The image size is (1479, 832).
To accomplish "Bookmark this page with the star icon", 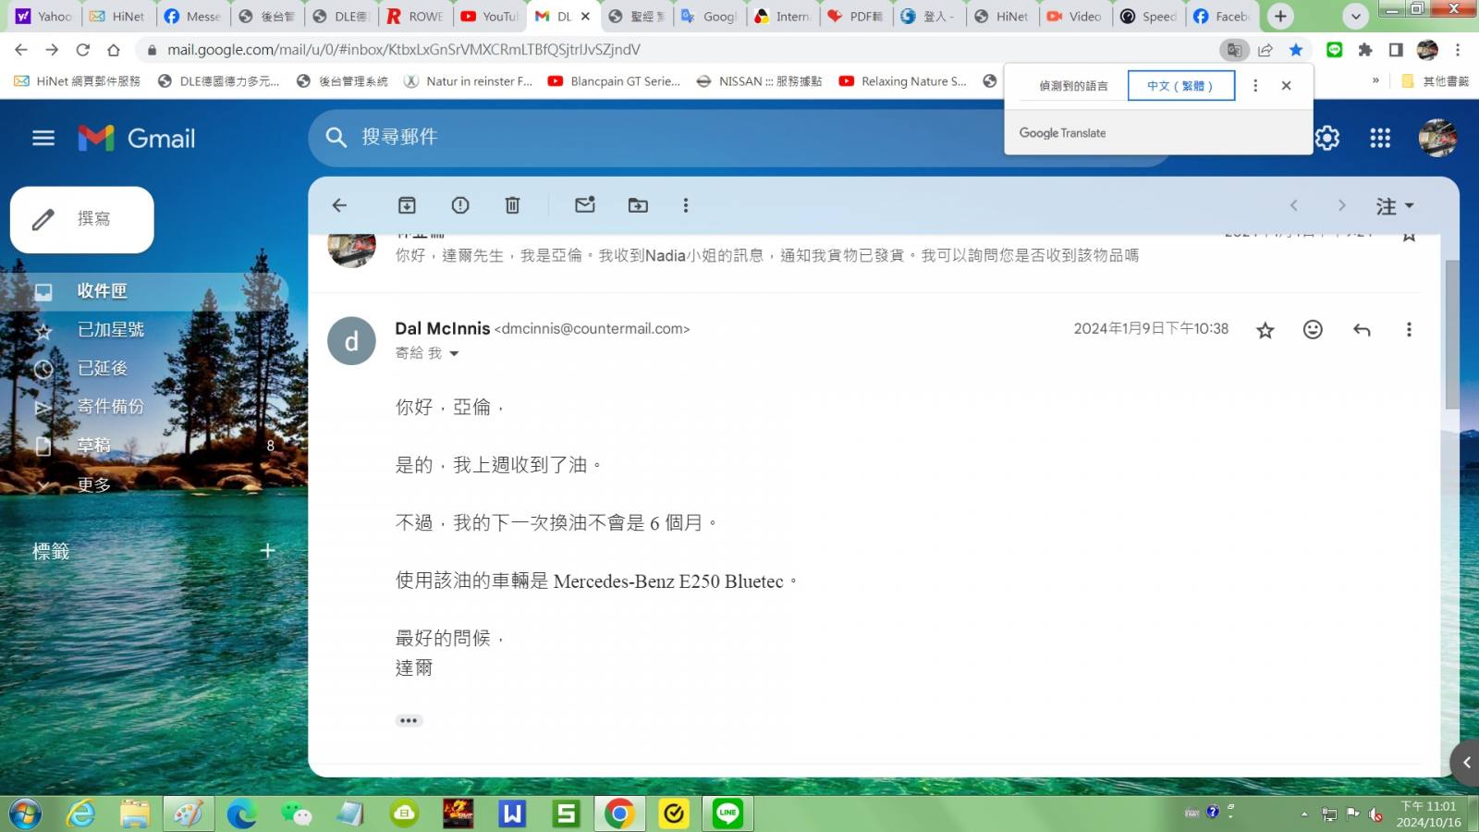I will (x=1296, y=50).
